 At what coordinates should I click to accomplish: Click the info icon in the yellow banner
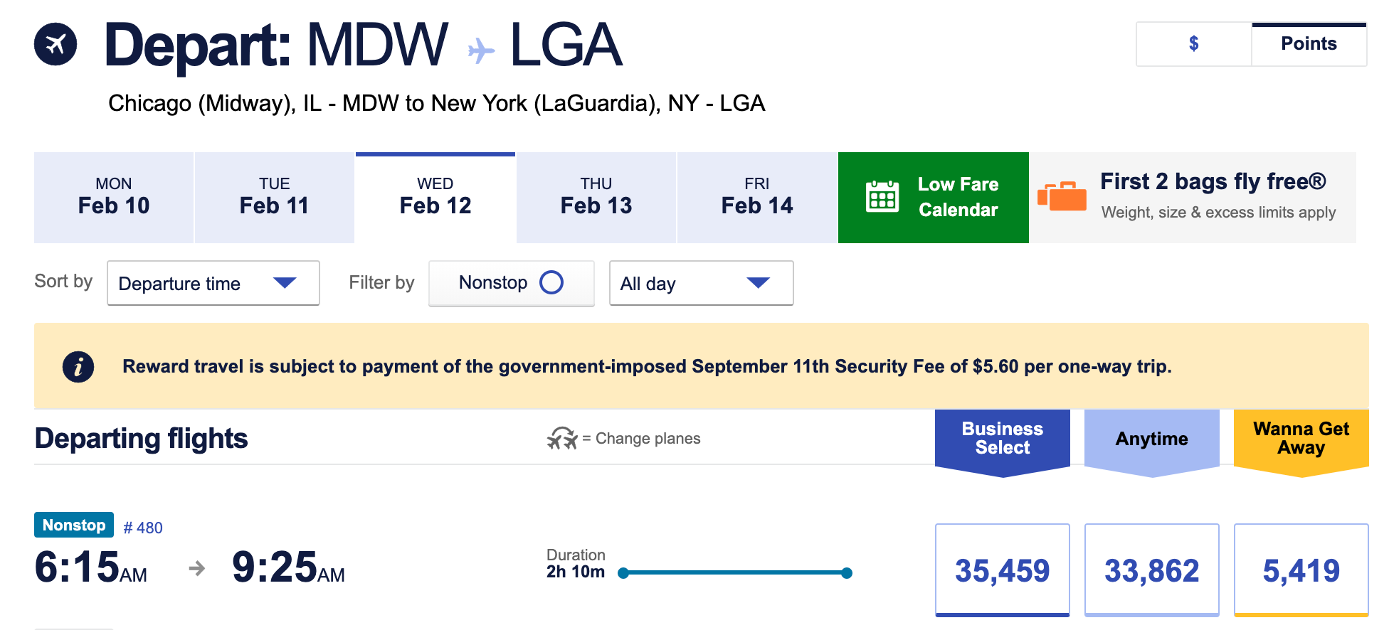click(78, 367)
